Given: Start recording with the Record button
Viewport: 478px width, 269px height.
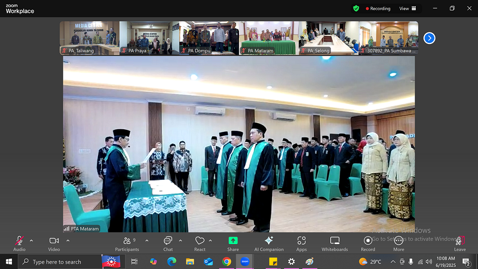Looking at the screenshot, I should 368,244.
